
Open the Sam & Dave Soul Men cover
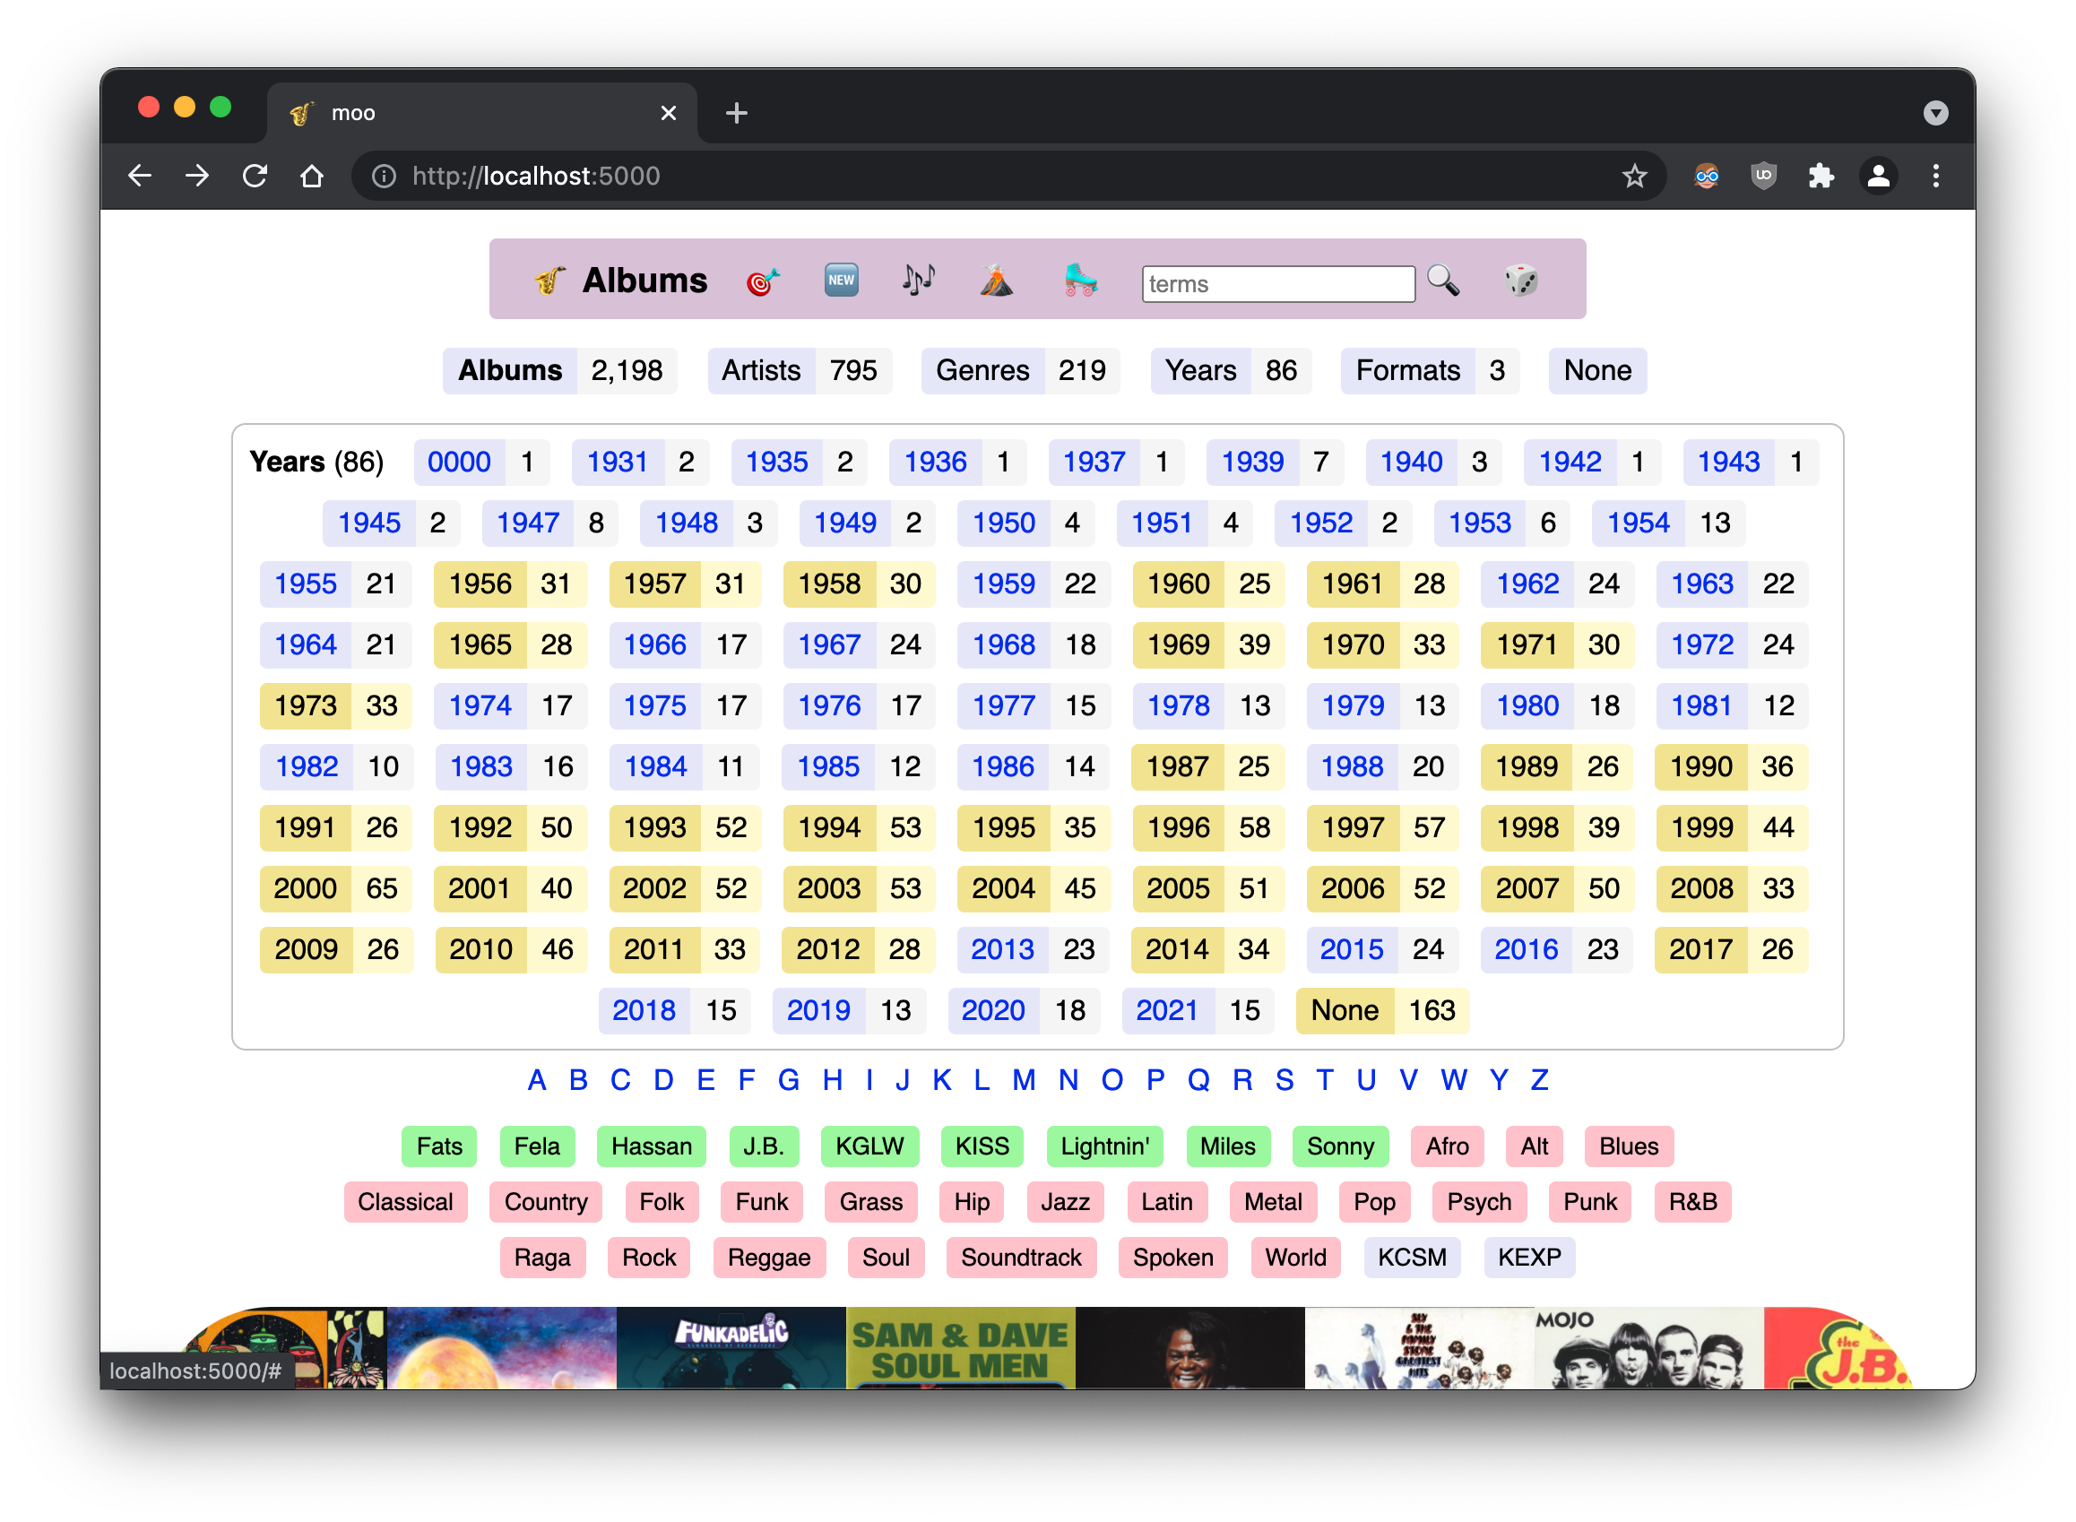[959, 1347]
